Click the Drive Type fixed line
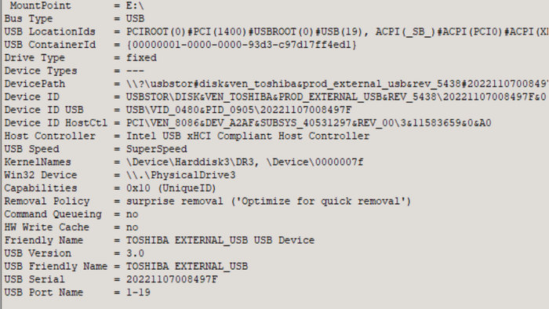549x309 pixels. pyautogui.click(x=81, y=58)
